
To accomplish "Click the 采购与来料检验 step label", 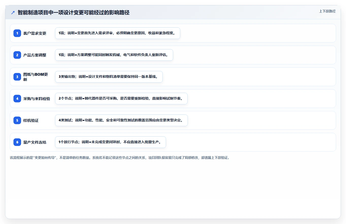I will point(37,99).
